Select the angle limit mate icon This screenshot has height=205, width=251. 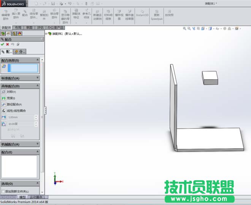point(4,124)
